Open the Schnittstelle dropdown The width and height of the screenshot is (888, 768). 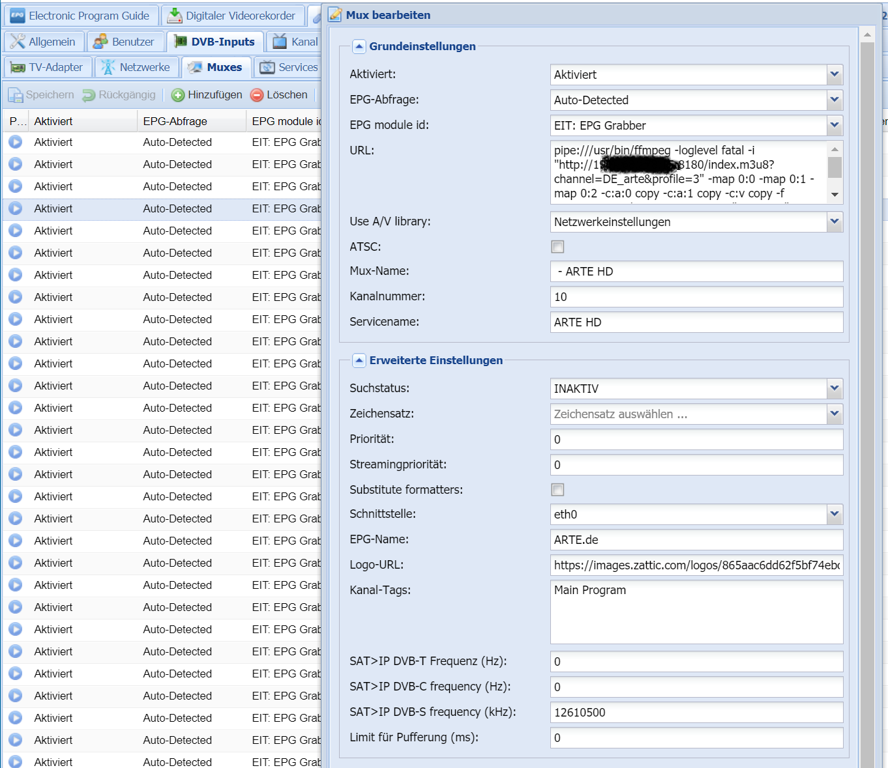click(835, 515)
